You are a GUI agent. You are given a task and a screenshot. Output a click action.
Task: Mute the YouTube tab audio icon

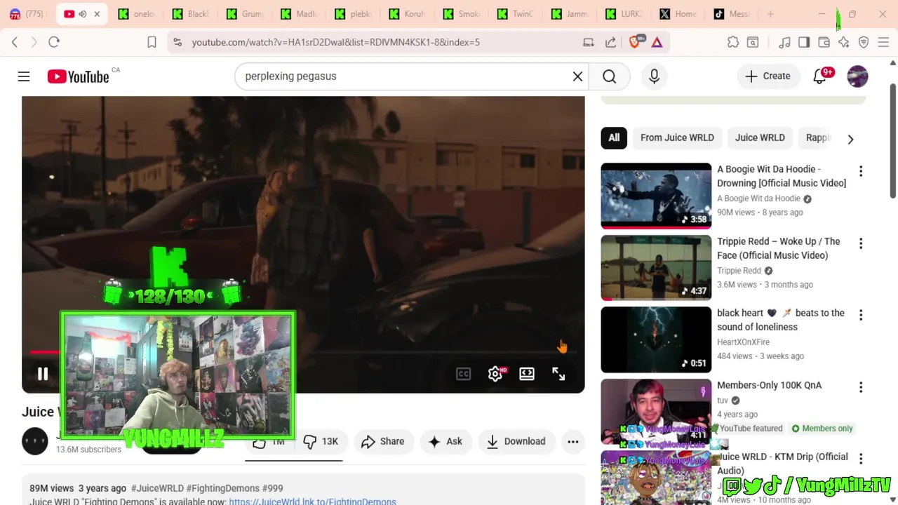coord(83,14)
